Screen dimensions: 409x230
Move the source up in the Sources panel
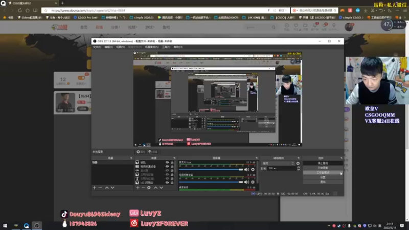(x=155, y=188)
